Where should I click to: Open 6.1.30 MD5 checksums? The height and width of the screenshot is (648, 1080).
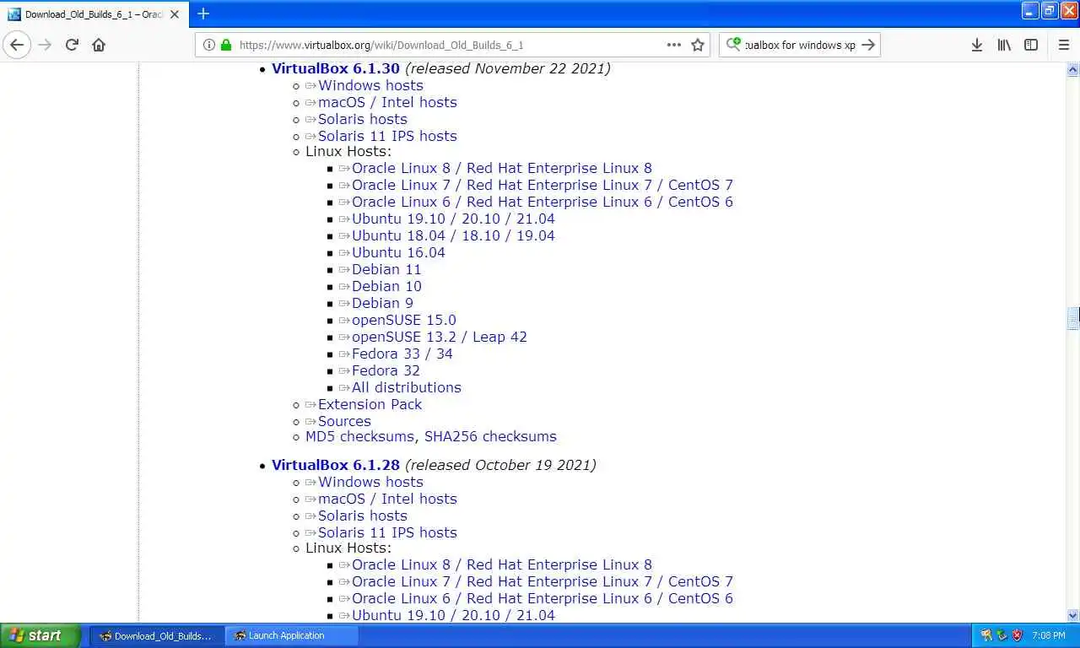359,436
